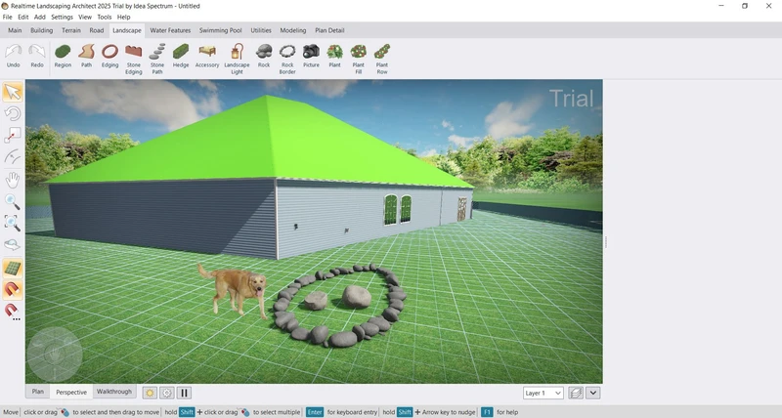Switch to the Water Features tab
The image size is (782, 418).
coord(170,30)
